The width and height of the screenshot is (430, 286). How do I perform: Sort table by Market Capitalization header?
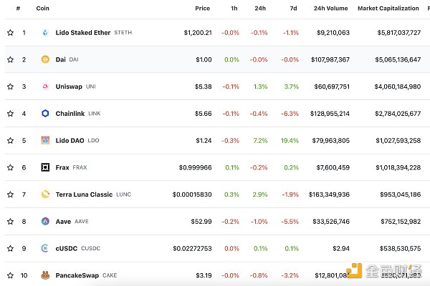[x=388, y=8]
